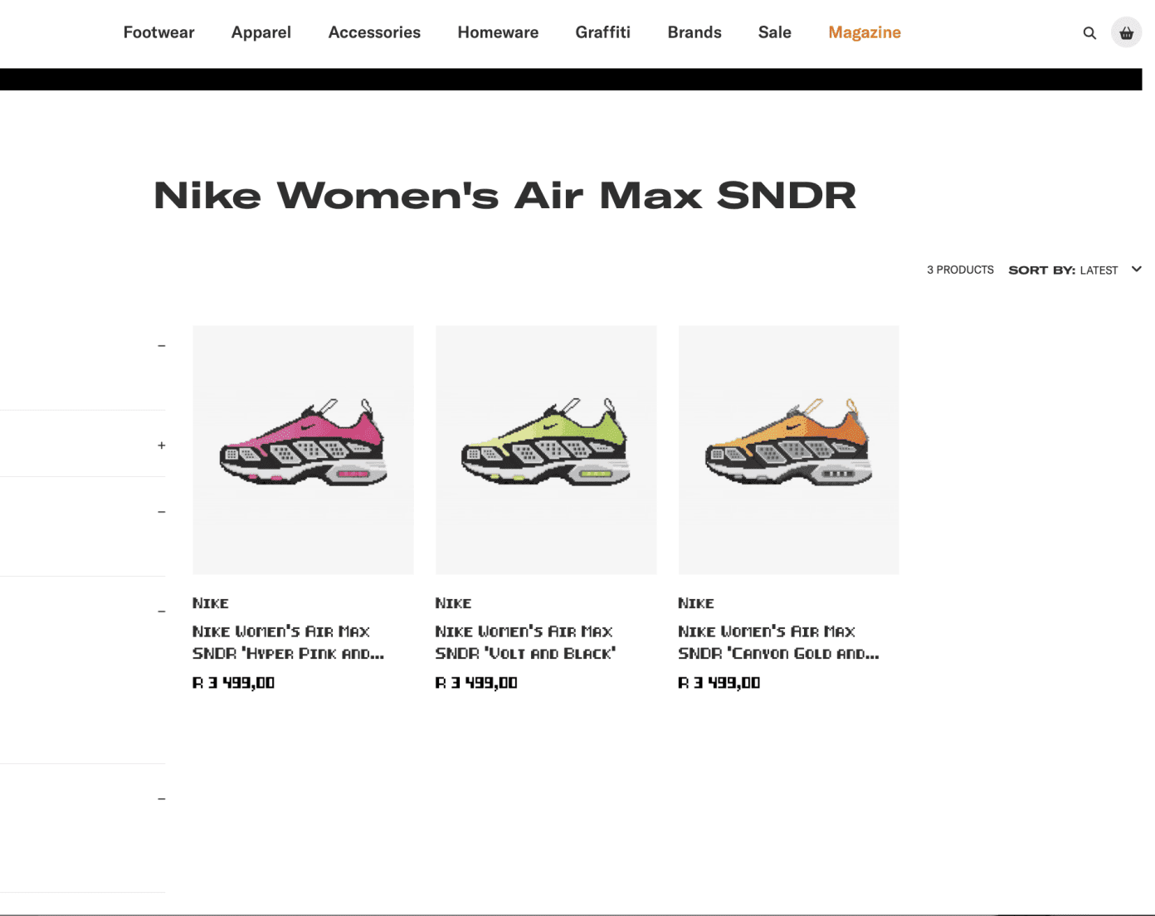The image size is (1155, 916).
Task: Open the Apparel menu
Action: tap(261, 32)
